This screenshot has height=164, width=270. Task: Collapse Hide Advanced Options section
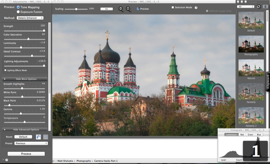(25, 130)
